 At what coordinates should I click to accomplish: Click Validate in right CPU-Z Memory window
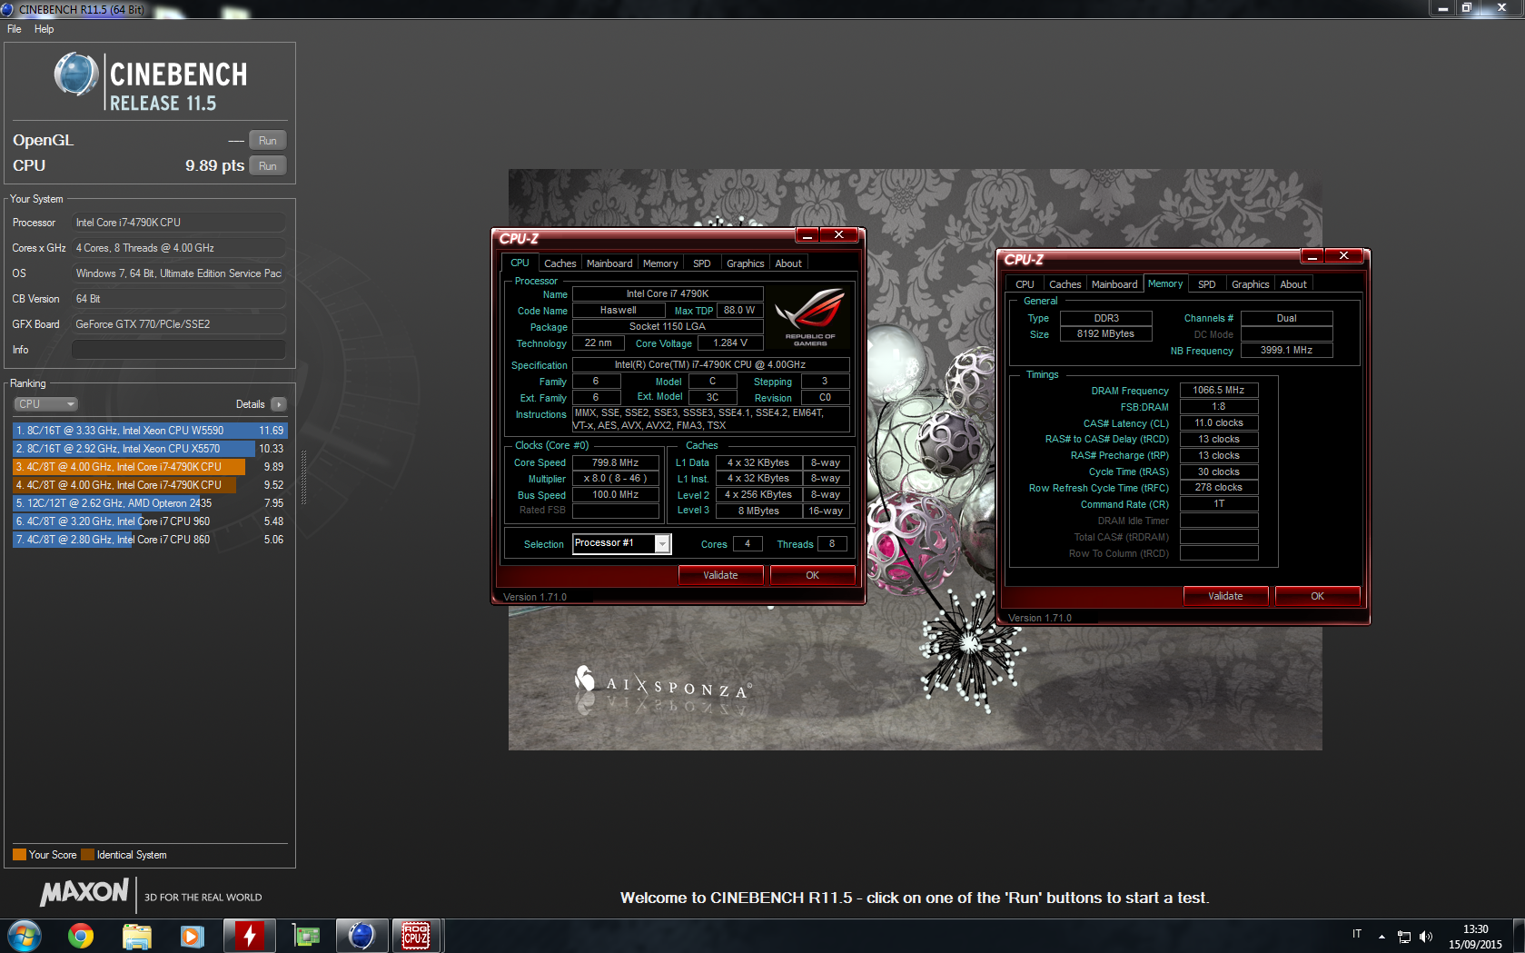1225,596
